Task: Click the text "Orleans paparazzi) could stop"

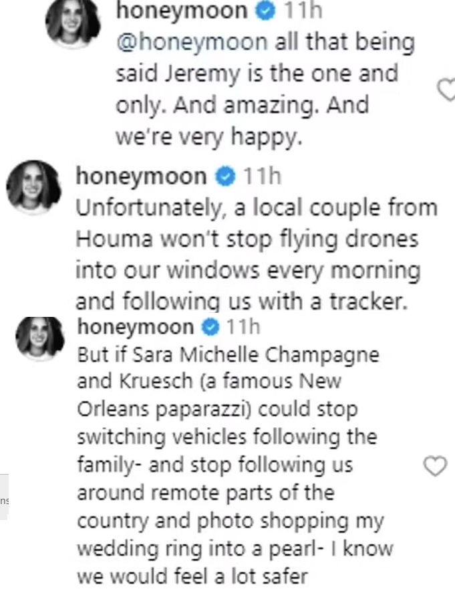Action: tap(217, 409)
